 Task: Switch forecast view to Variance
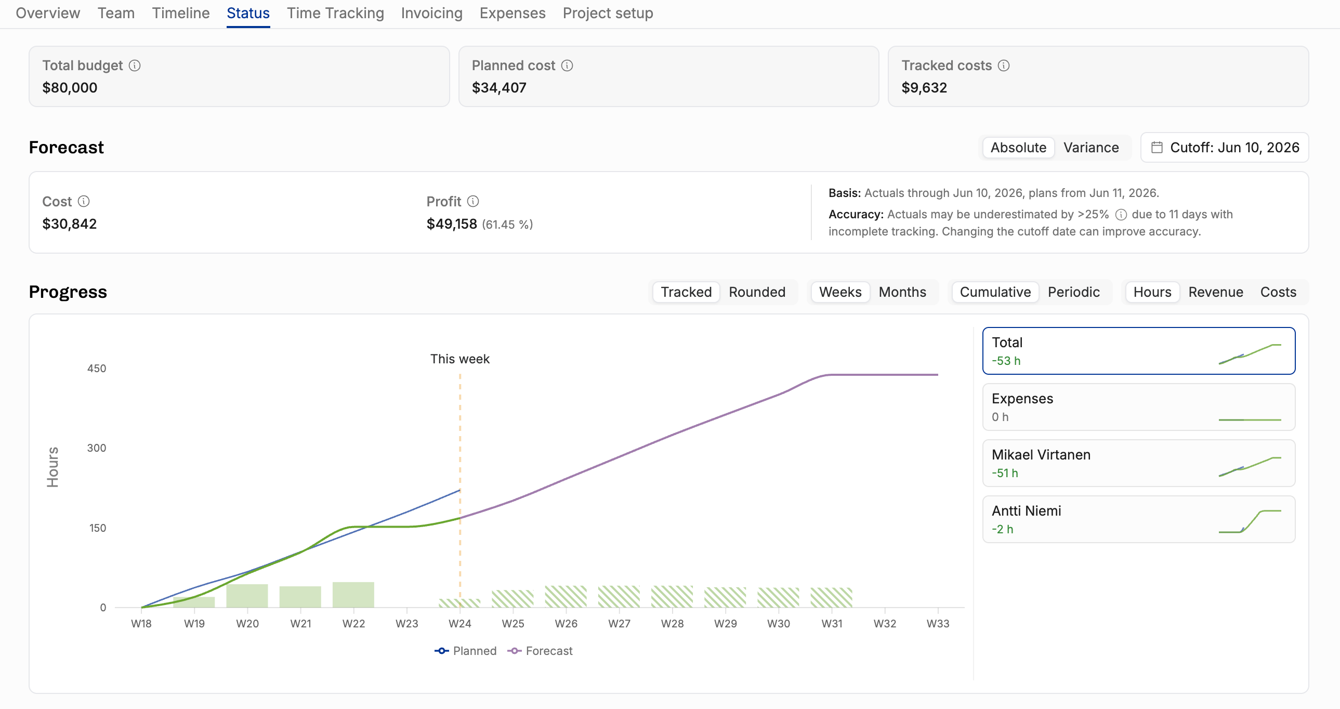(x=1091, y=148)
